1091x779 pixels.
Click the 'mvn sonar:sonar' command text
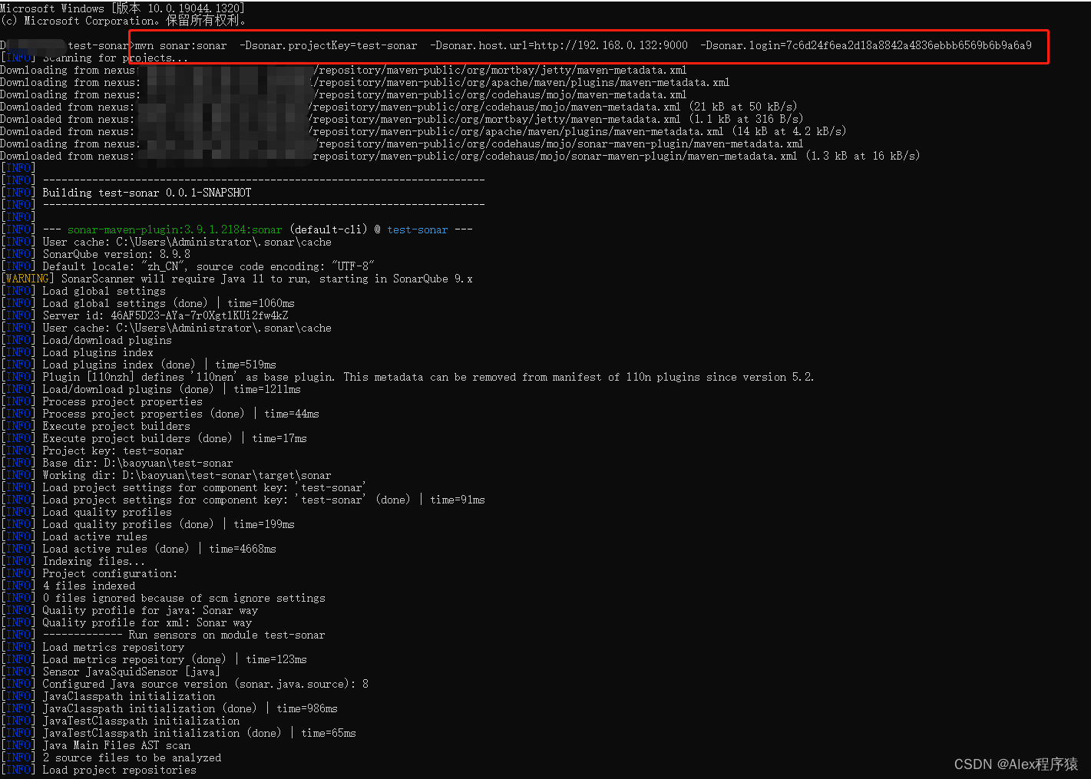181,45
